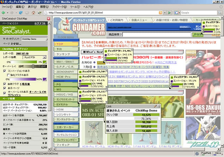Screen dimensions: 224x157
Task: Toggle the コンバージョンの表示 checkbox
Action: point(5,71)
